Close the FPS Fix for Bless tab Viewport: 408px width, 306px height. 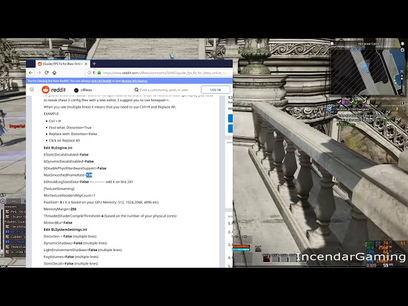pos(86,64)
